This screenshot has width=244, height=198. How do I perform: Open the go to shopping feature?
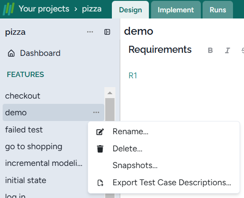coord(33,147)
